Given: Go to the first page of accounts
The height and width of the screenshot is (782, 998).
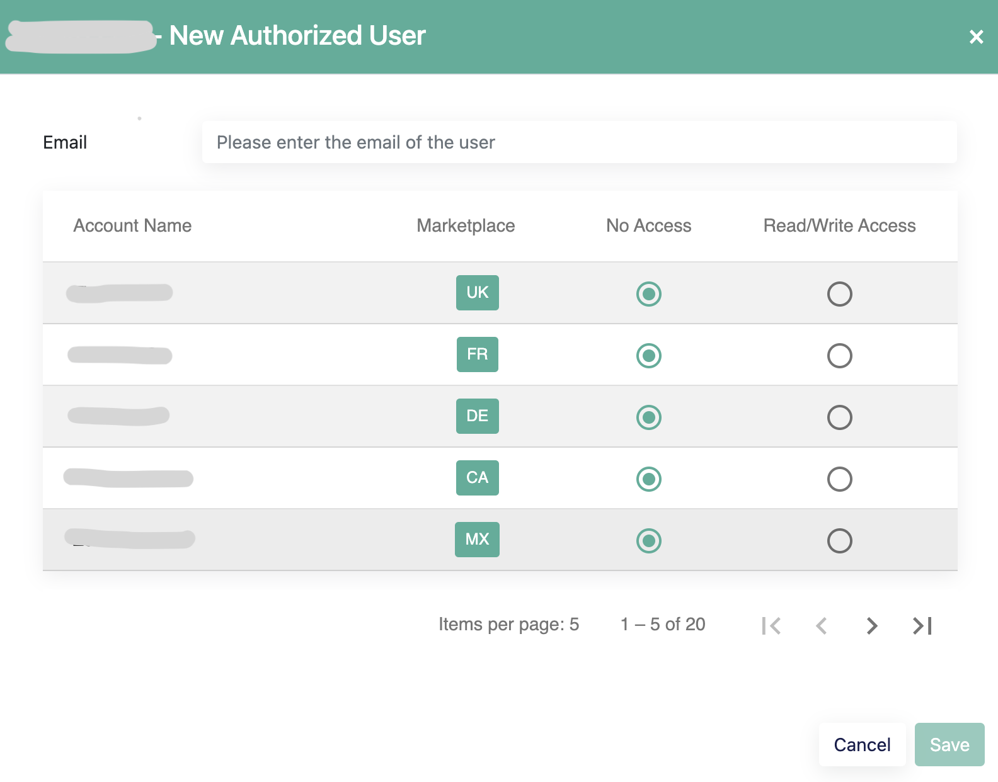Looking at the screenshot, I should (771, 626).
